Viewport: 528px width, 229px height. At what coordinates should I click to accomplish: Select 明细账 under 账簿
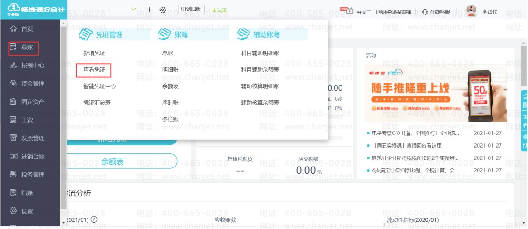tap(171, 70)
